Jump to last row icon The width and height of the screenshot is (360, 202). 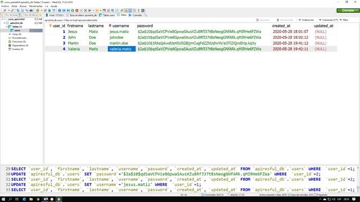click(68, 11)
